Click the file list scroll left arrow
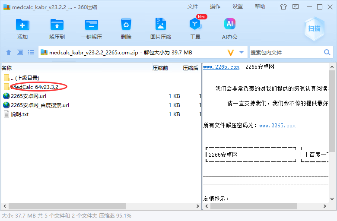The width and height of the screenshot is (337, 221). point(5,206)
